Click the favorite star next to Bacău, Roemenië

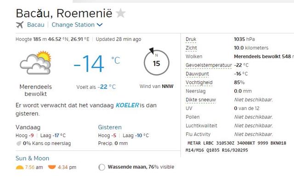click(x=120, y=13)
